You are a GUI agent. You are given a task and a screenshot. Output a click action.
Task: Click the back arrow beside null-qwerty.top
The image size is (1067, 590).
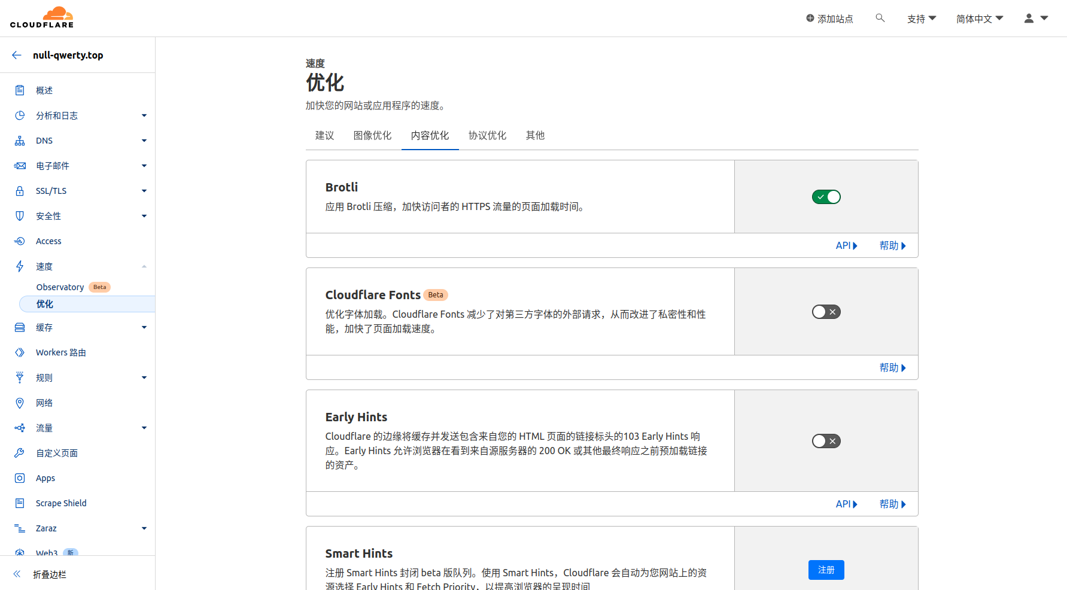(17, 55)
